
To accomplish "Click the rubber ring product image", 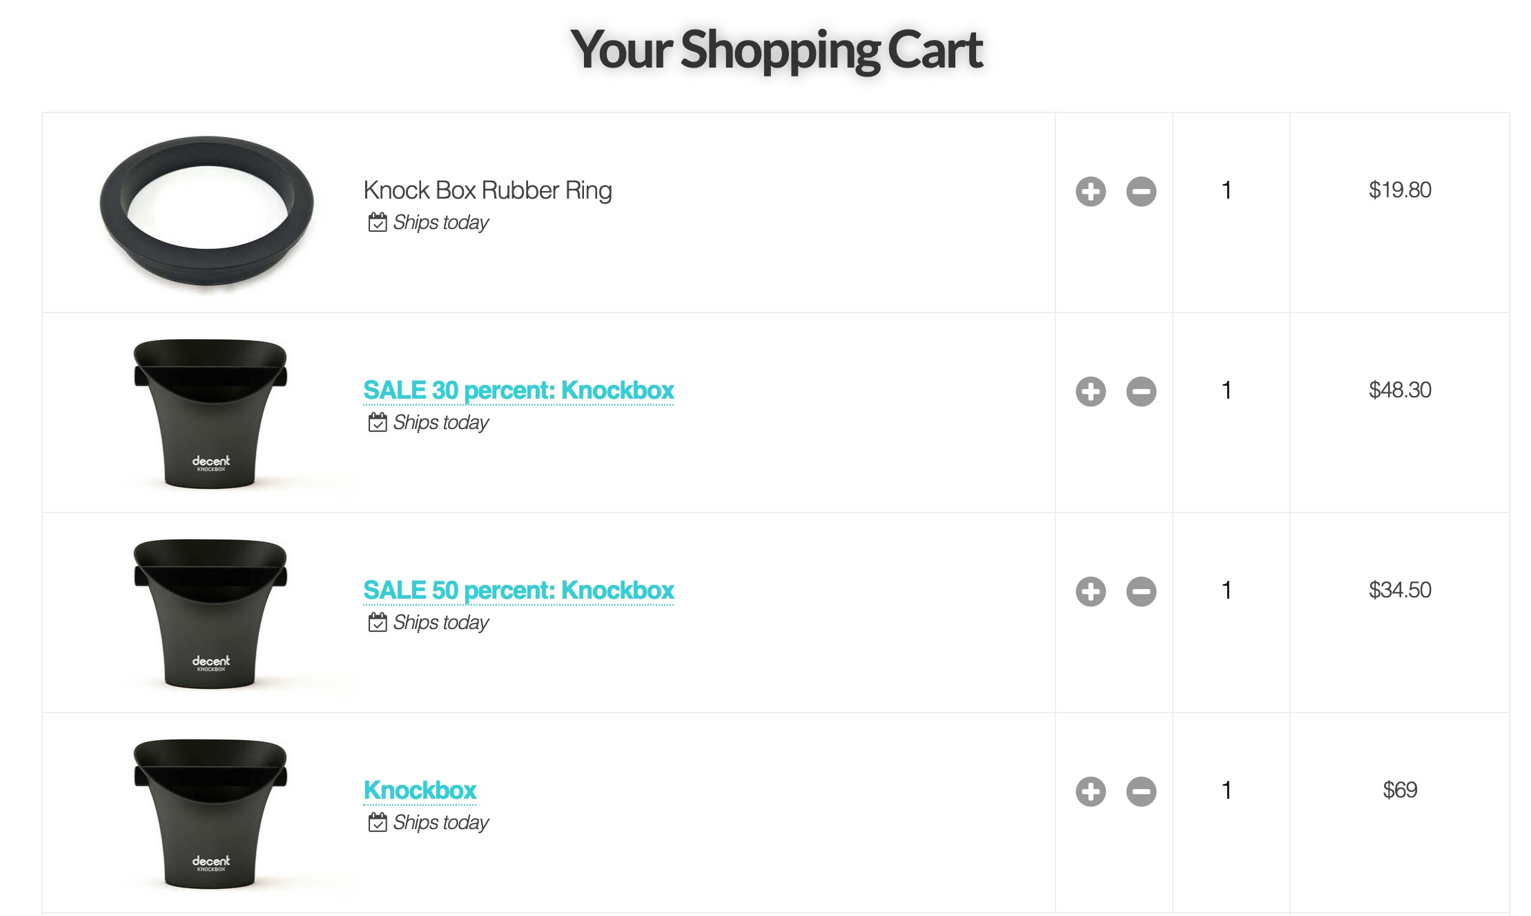I will tap(206, 212).
